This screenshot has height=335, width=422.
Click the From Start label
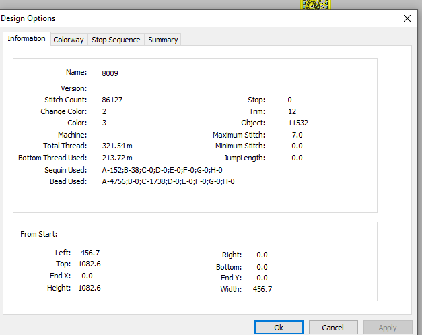[x=39, y=234]
